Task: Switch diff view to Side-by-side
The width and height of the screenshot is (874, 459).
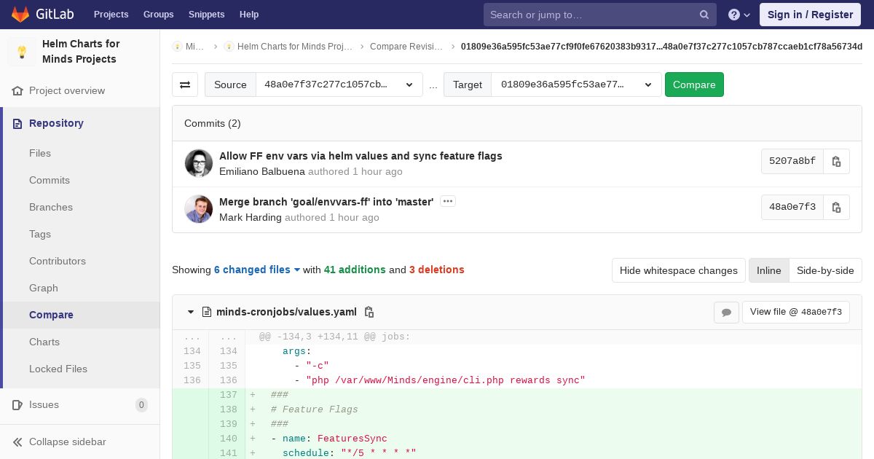Action: click(x=825, y=270)
